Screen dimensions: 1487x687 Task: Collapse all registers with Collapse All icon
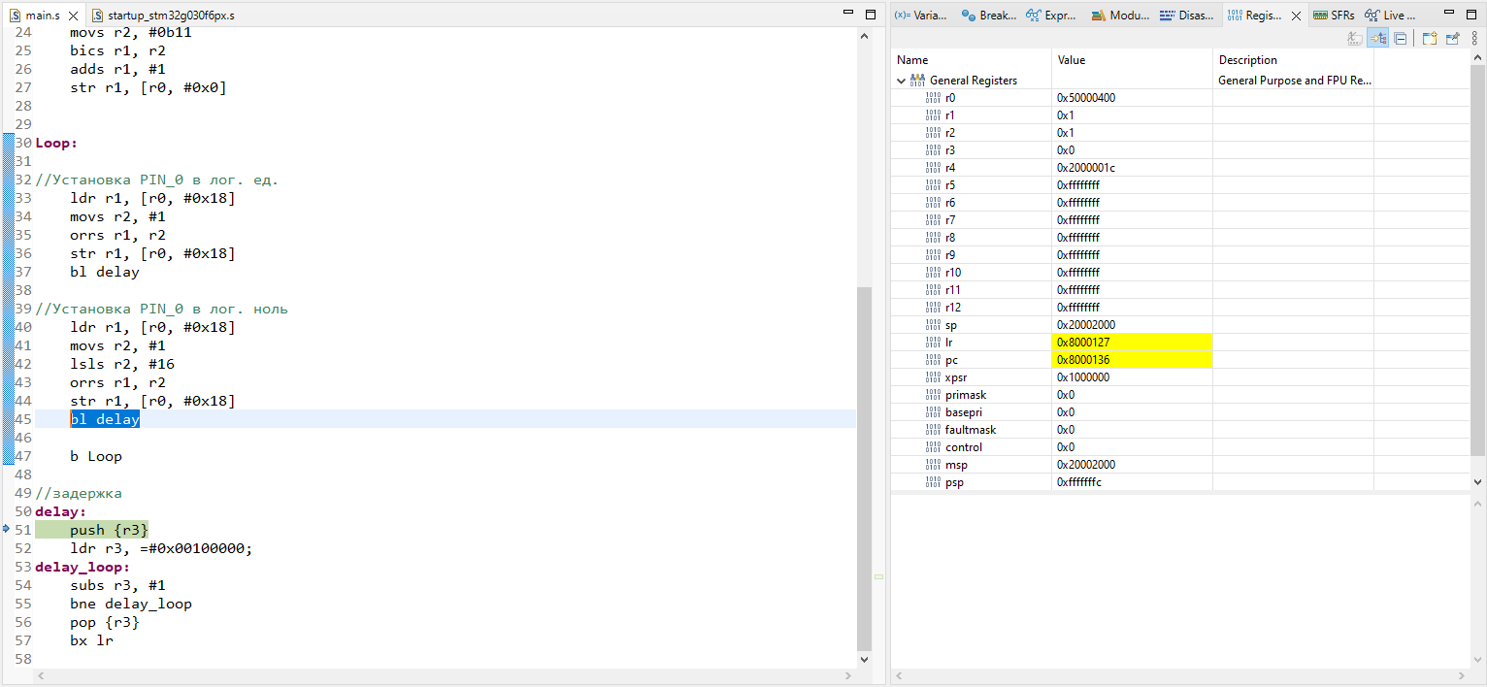point(1400,38)
